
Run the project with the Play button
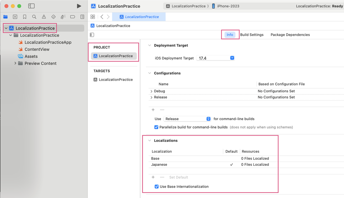click(79, 6)
